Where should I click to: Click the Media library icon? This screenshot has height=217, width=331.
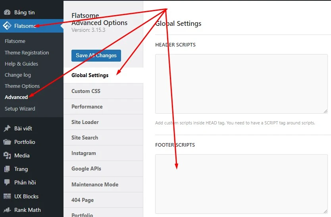tap(7, 155)
